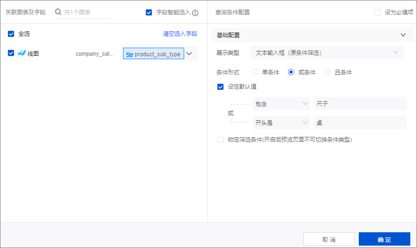This screenshot has height=248, width=417.
Task: Click the 条件形式 label
Action: pyautogui.click(x=228, y=72)
